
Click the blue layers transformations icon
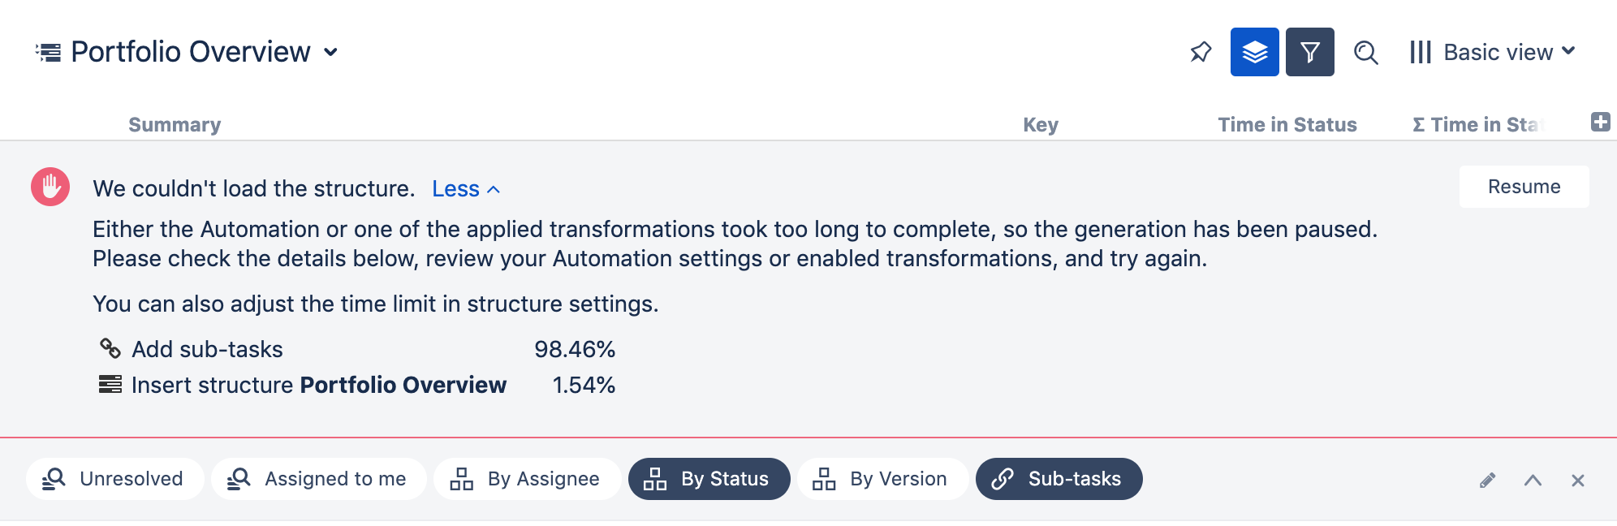pos(1254,52)
